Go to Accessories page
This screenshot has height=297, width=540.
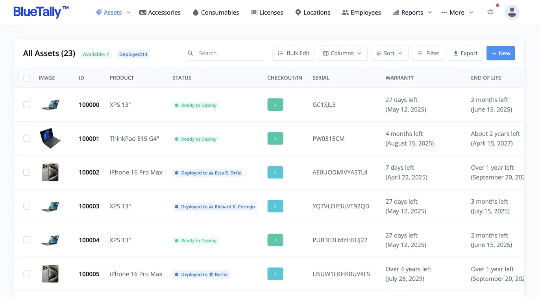tap(160, 13)
